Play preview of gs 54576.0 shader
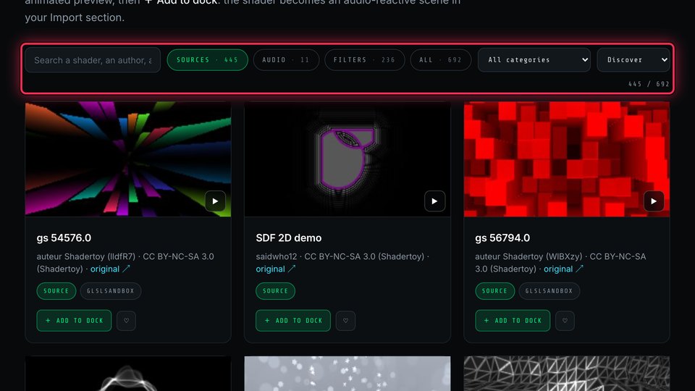This screenshot has height=391, width=695. pos(215,201)
